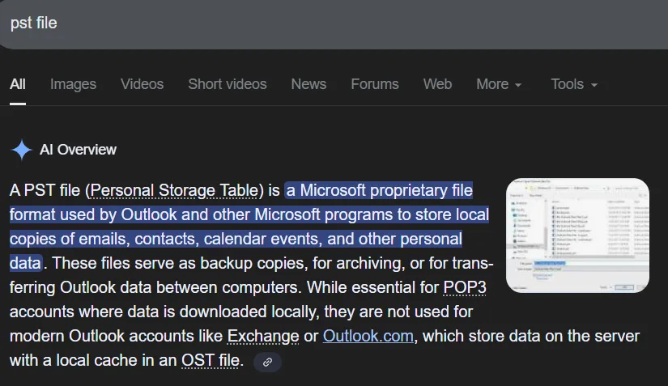Click the AI Overview heading label
668x386 pixels.
78,150
